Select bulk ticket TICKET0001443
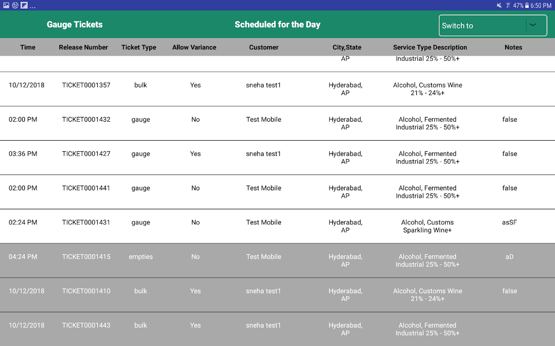555x346 pixels. tap(86, 325)
